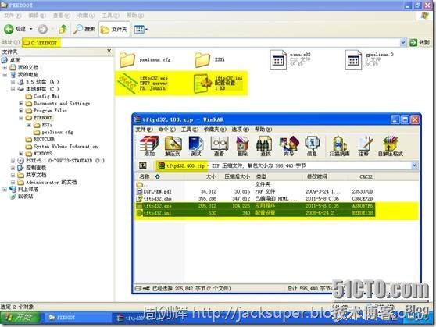Click the WinRAR 添加 (Add) toolbar icon
Screen dimensions: 436x327
coord(149,146)
